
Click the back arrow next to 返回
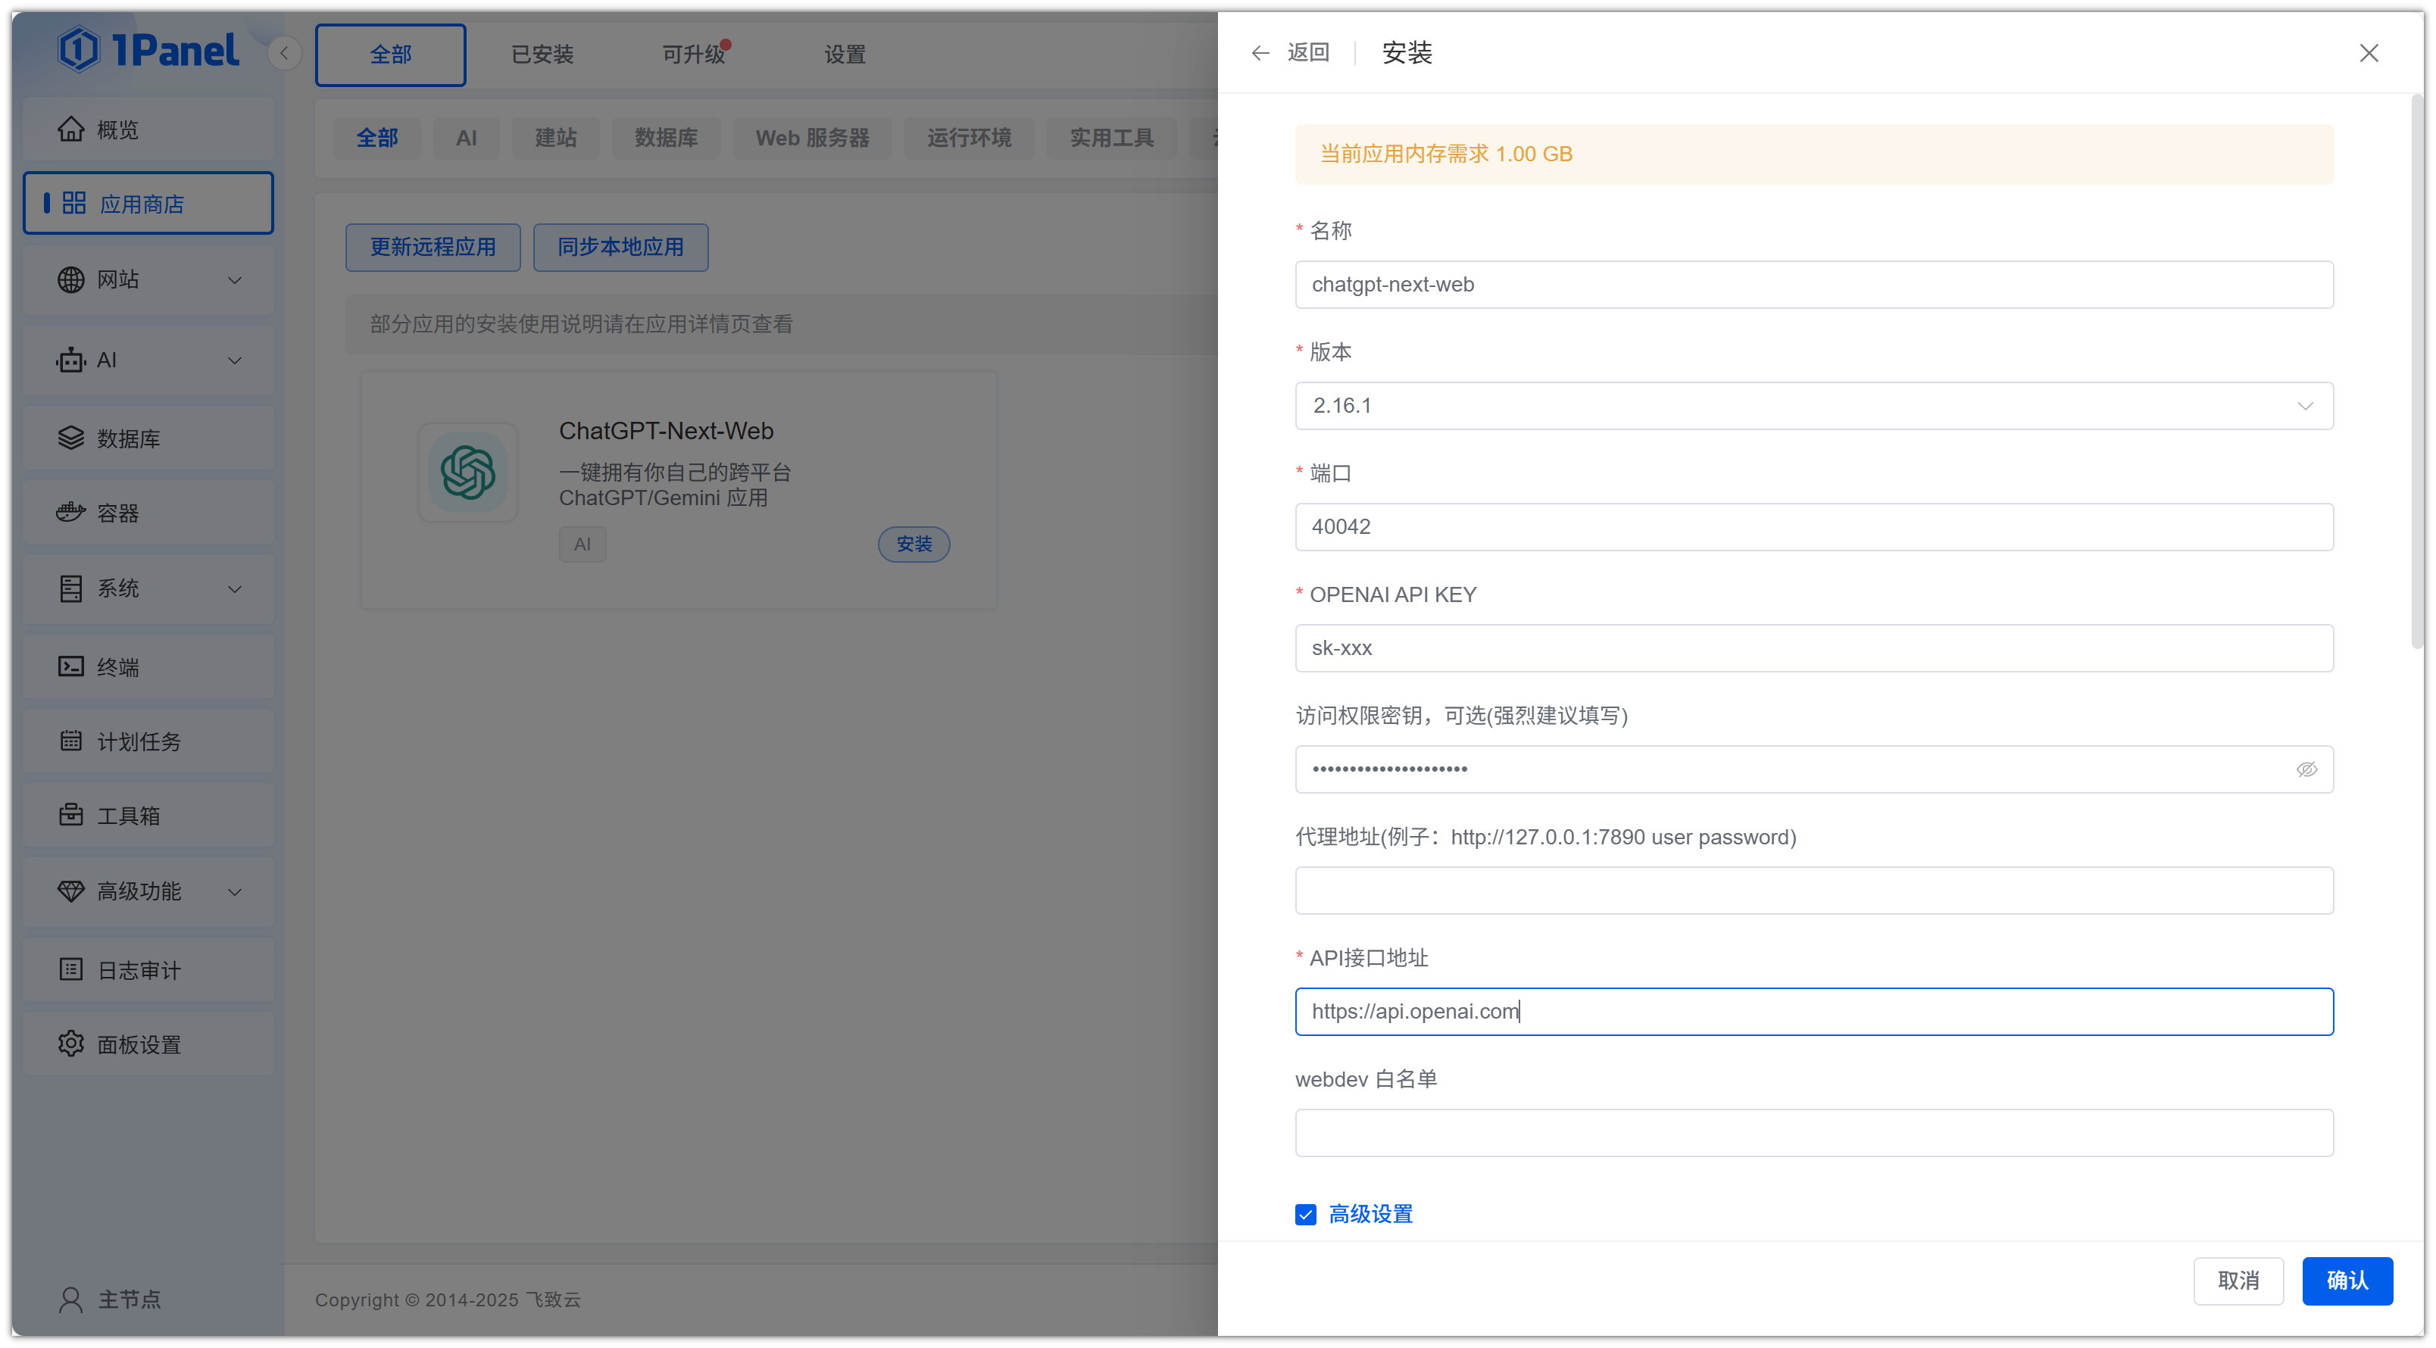click(x=1260, y=53)
